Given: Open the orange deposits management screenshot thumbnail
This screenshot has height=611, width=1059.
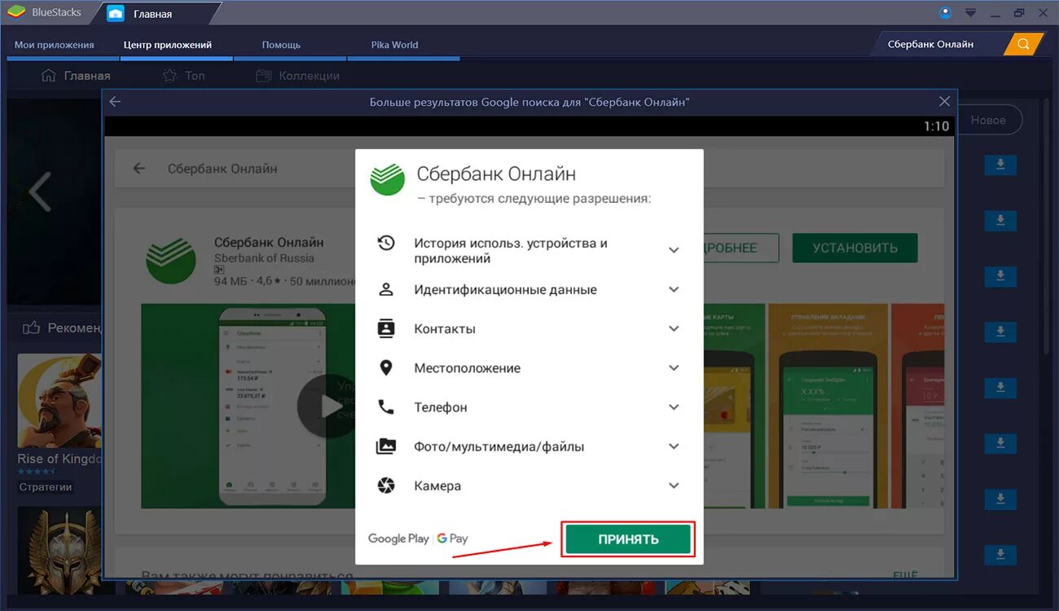Looking at the screenshot, I should coord(828,406).
